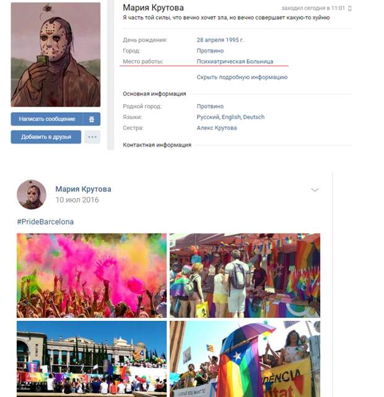
Task: Click the city link Протвино under Город
Action: tap(210, 51)
